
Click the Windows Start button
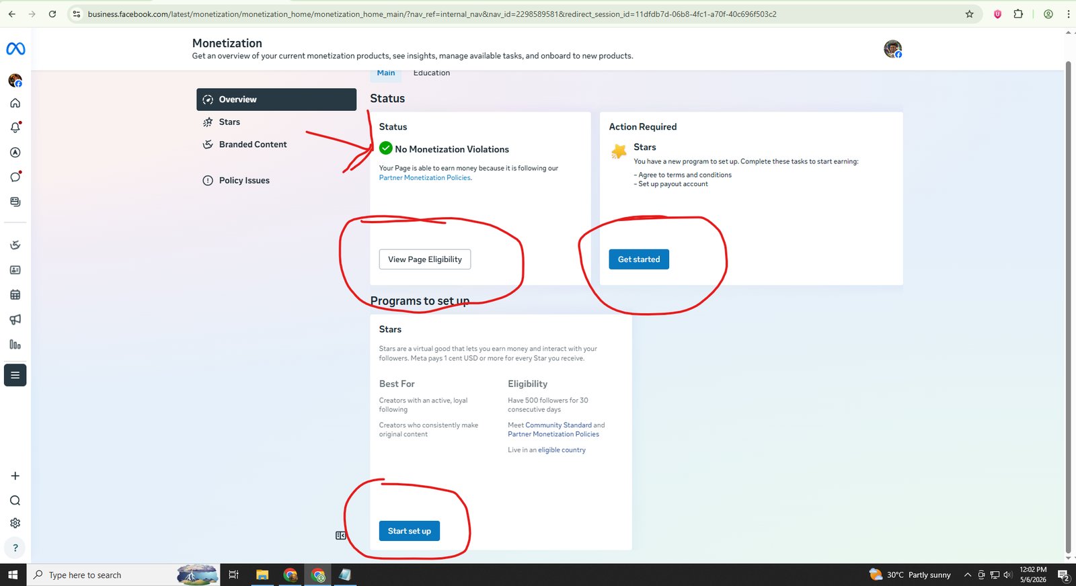[x=13, y=575]
